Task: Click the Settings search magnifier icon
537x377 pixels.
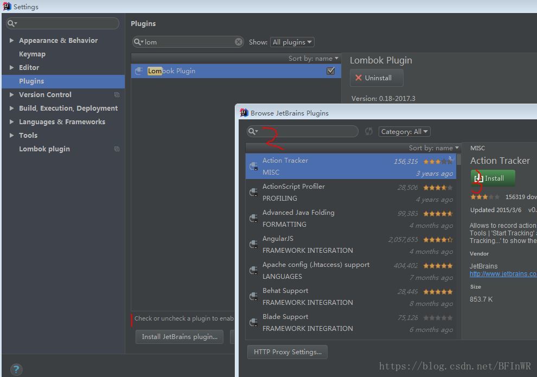Action: tap(11, 23)
